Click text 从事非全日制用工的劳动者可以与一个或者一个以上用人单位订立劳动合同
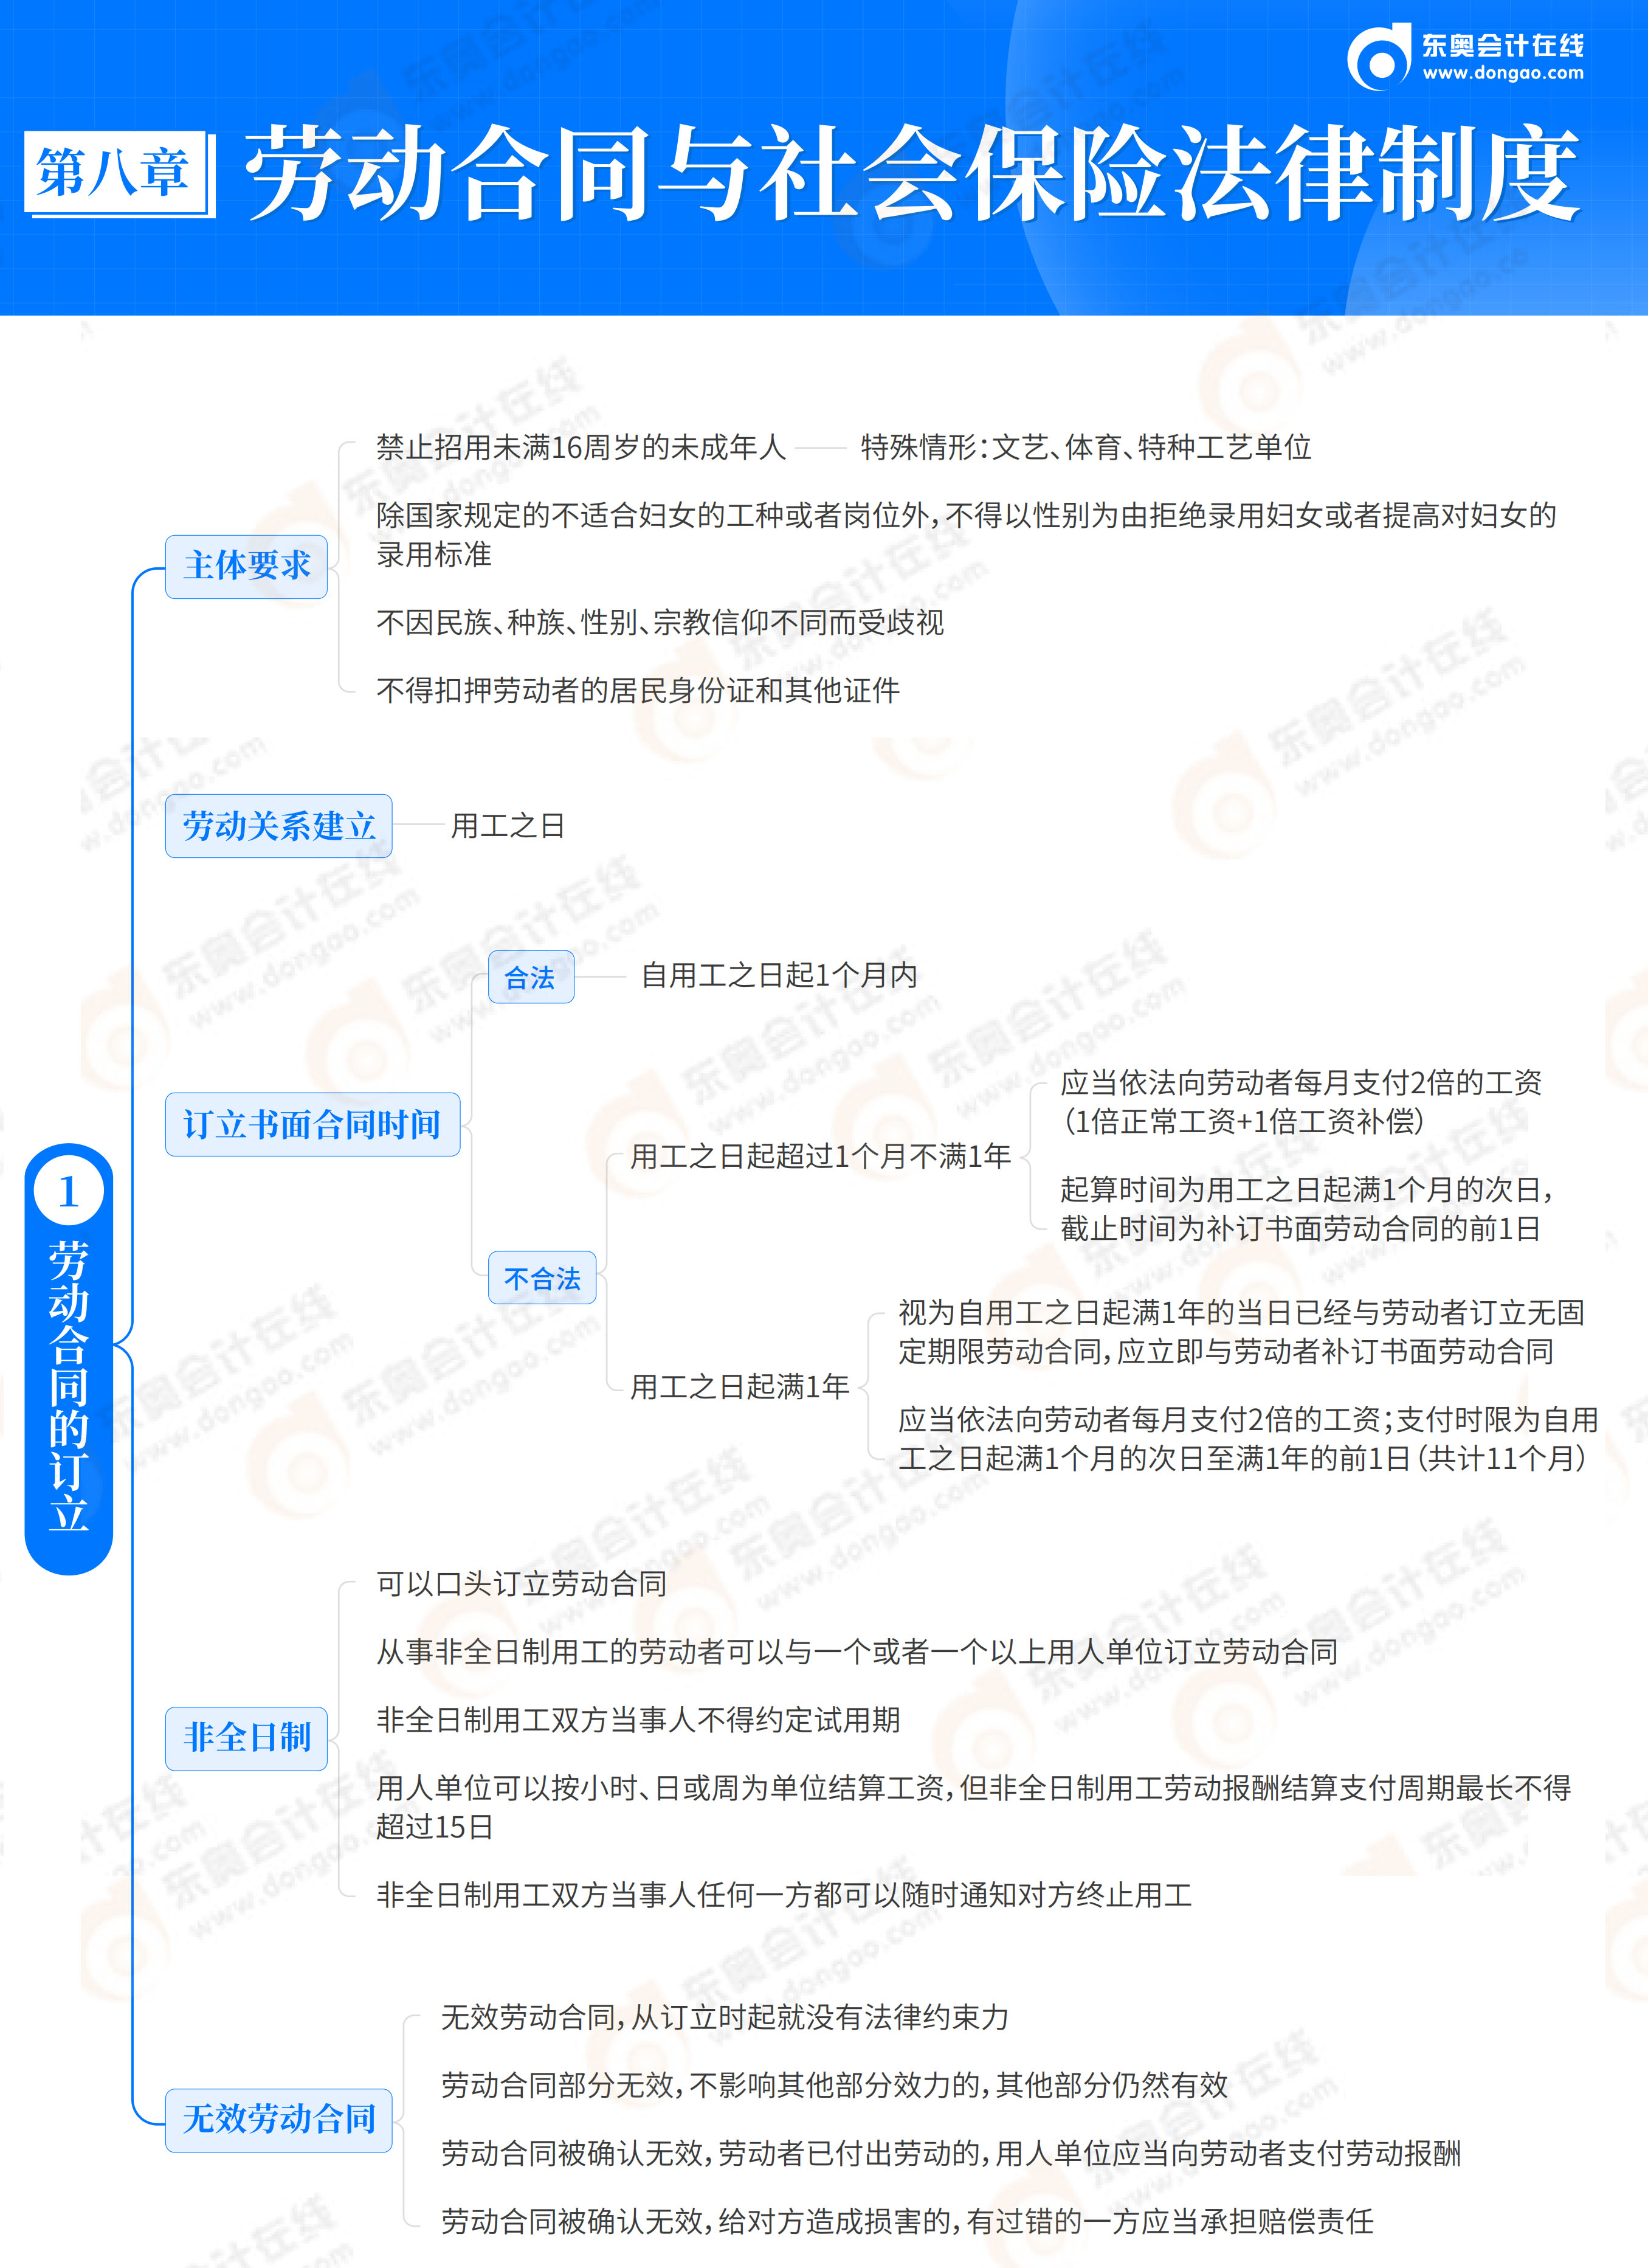The height and width of the screenshot is (2268, 1648). [x=857, y=1652]
